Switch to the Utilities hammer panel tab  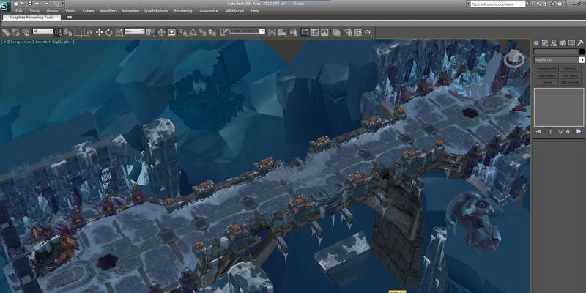point(580,43)
